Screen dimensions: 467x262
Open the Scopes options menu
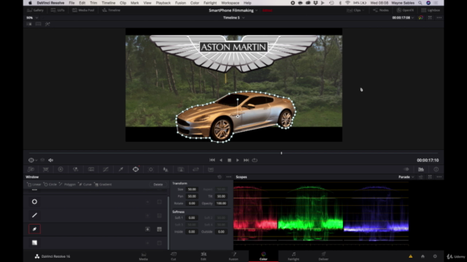(439, 177)
